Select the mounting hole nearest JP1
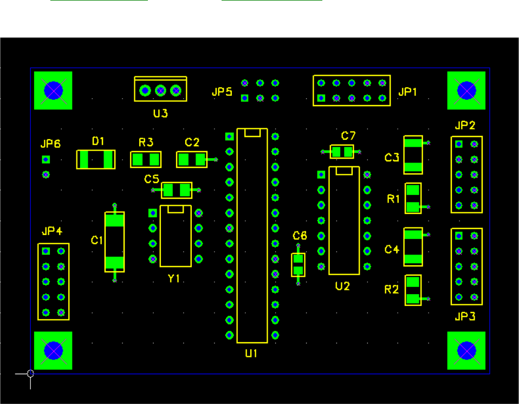 coord(466,90)
